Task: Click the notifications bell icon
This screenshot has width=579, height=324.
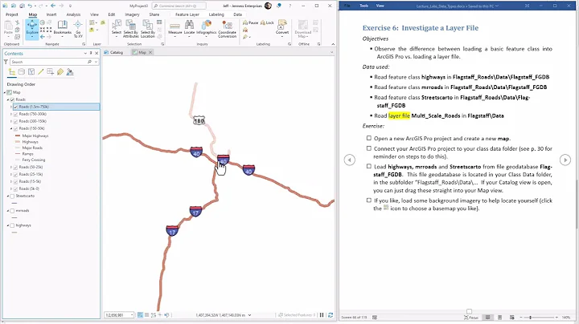Action: (279, 6)
